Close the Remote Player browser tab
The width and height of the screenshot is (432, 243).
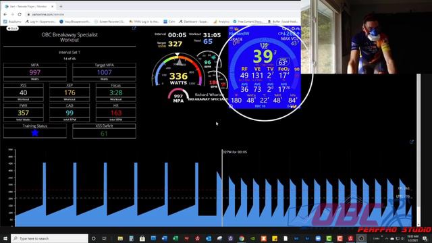[53, 6]
